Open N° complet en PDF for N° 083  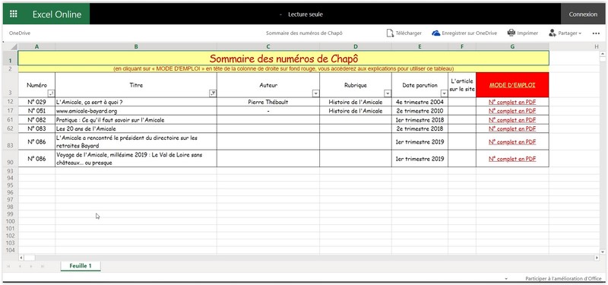(512, 128)
